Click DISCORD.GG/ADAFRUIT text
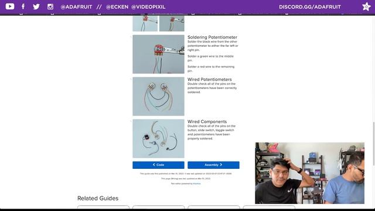375x211 pixels. [310, 7]
